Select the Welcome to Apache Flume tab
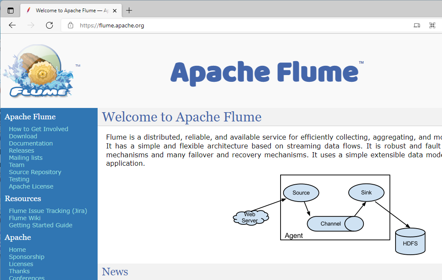The height and width of the screenshot is (280, 442). [71, 11]
